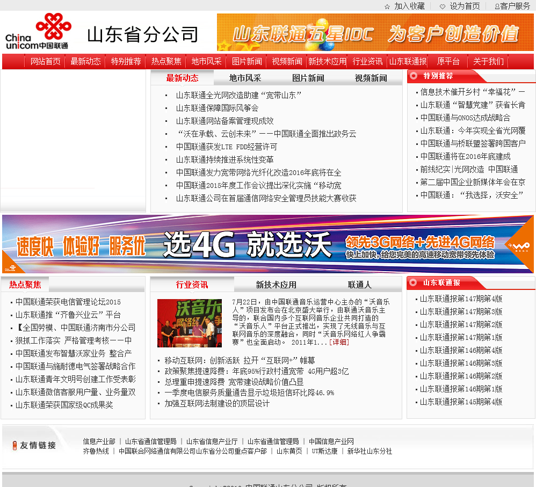The image size is (536, 487).
Task: Click the 热点聚焦 section header
Action: 25,285
